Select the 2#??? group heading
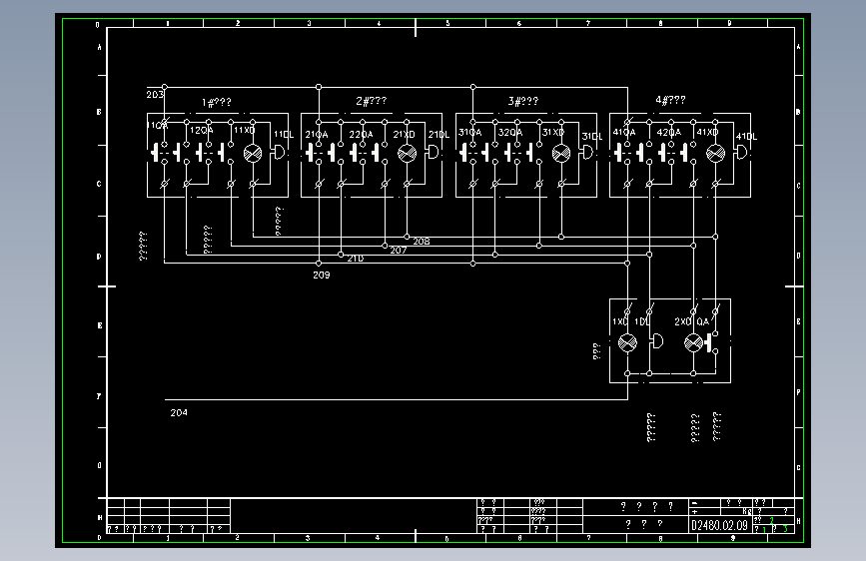Image resolution: width=866 pixels, height=561 pixels. click(372, 101)
